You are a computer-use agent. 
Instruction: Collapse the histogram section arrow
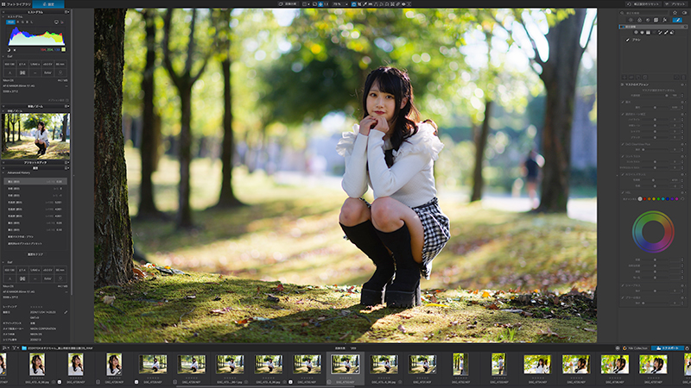tap(3, 16)
